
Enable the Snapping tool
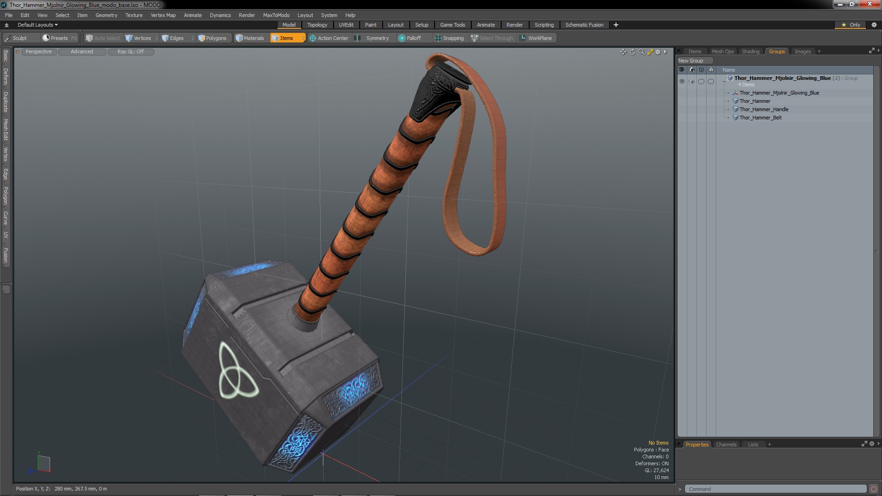pyautogui.click(x=449, y=38)
